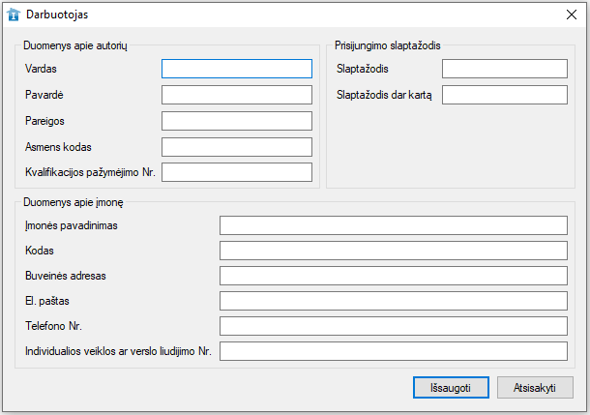Focus the Slaptažodis password field
Image resolution: width=590 pixels, height=415 pixels.
[x=505, y=69]
